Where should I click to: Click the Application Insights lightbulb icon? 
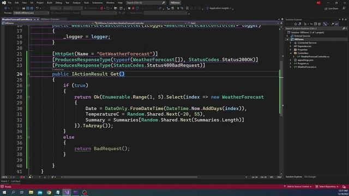tap(207, 8)
